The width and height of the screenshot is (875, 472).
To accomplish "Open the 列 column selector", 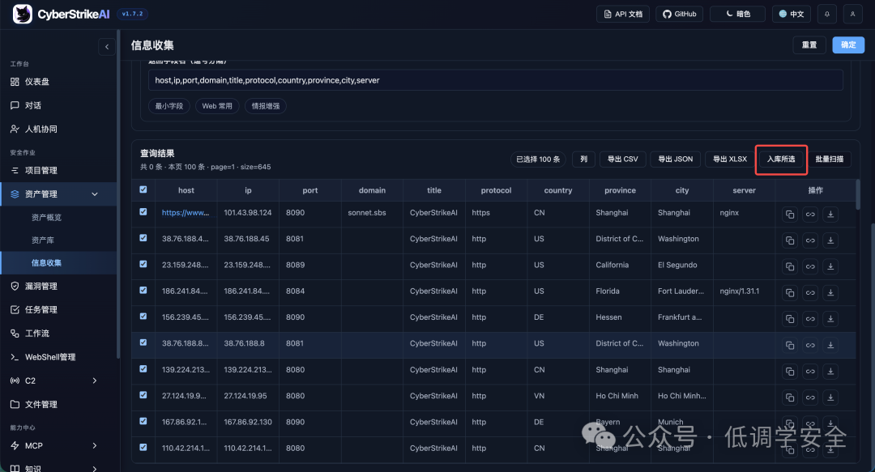I will (583, 159).
